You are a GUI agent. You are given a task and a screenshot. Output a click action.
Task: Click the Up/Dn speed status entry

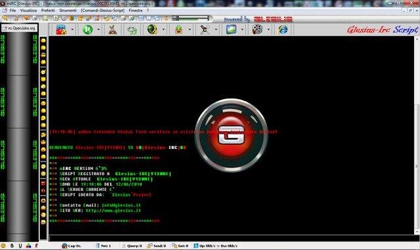[x=216, y=245]
